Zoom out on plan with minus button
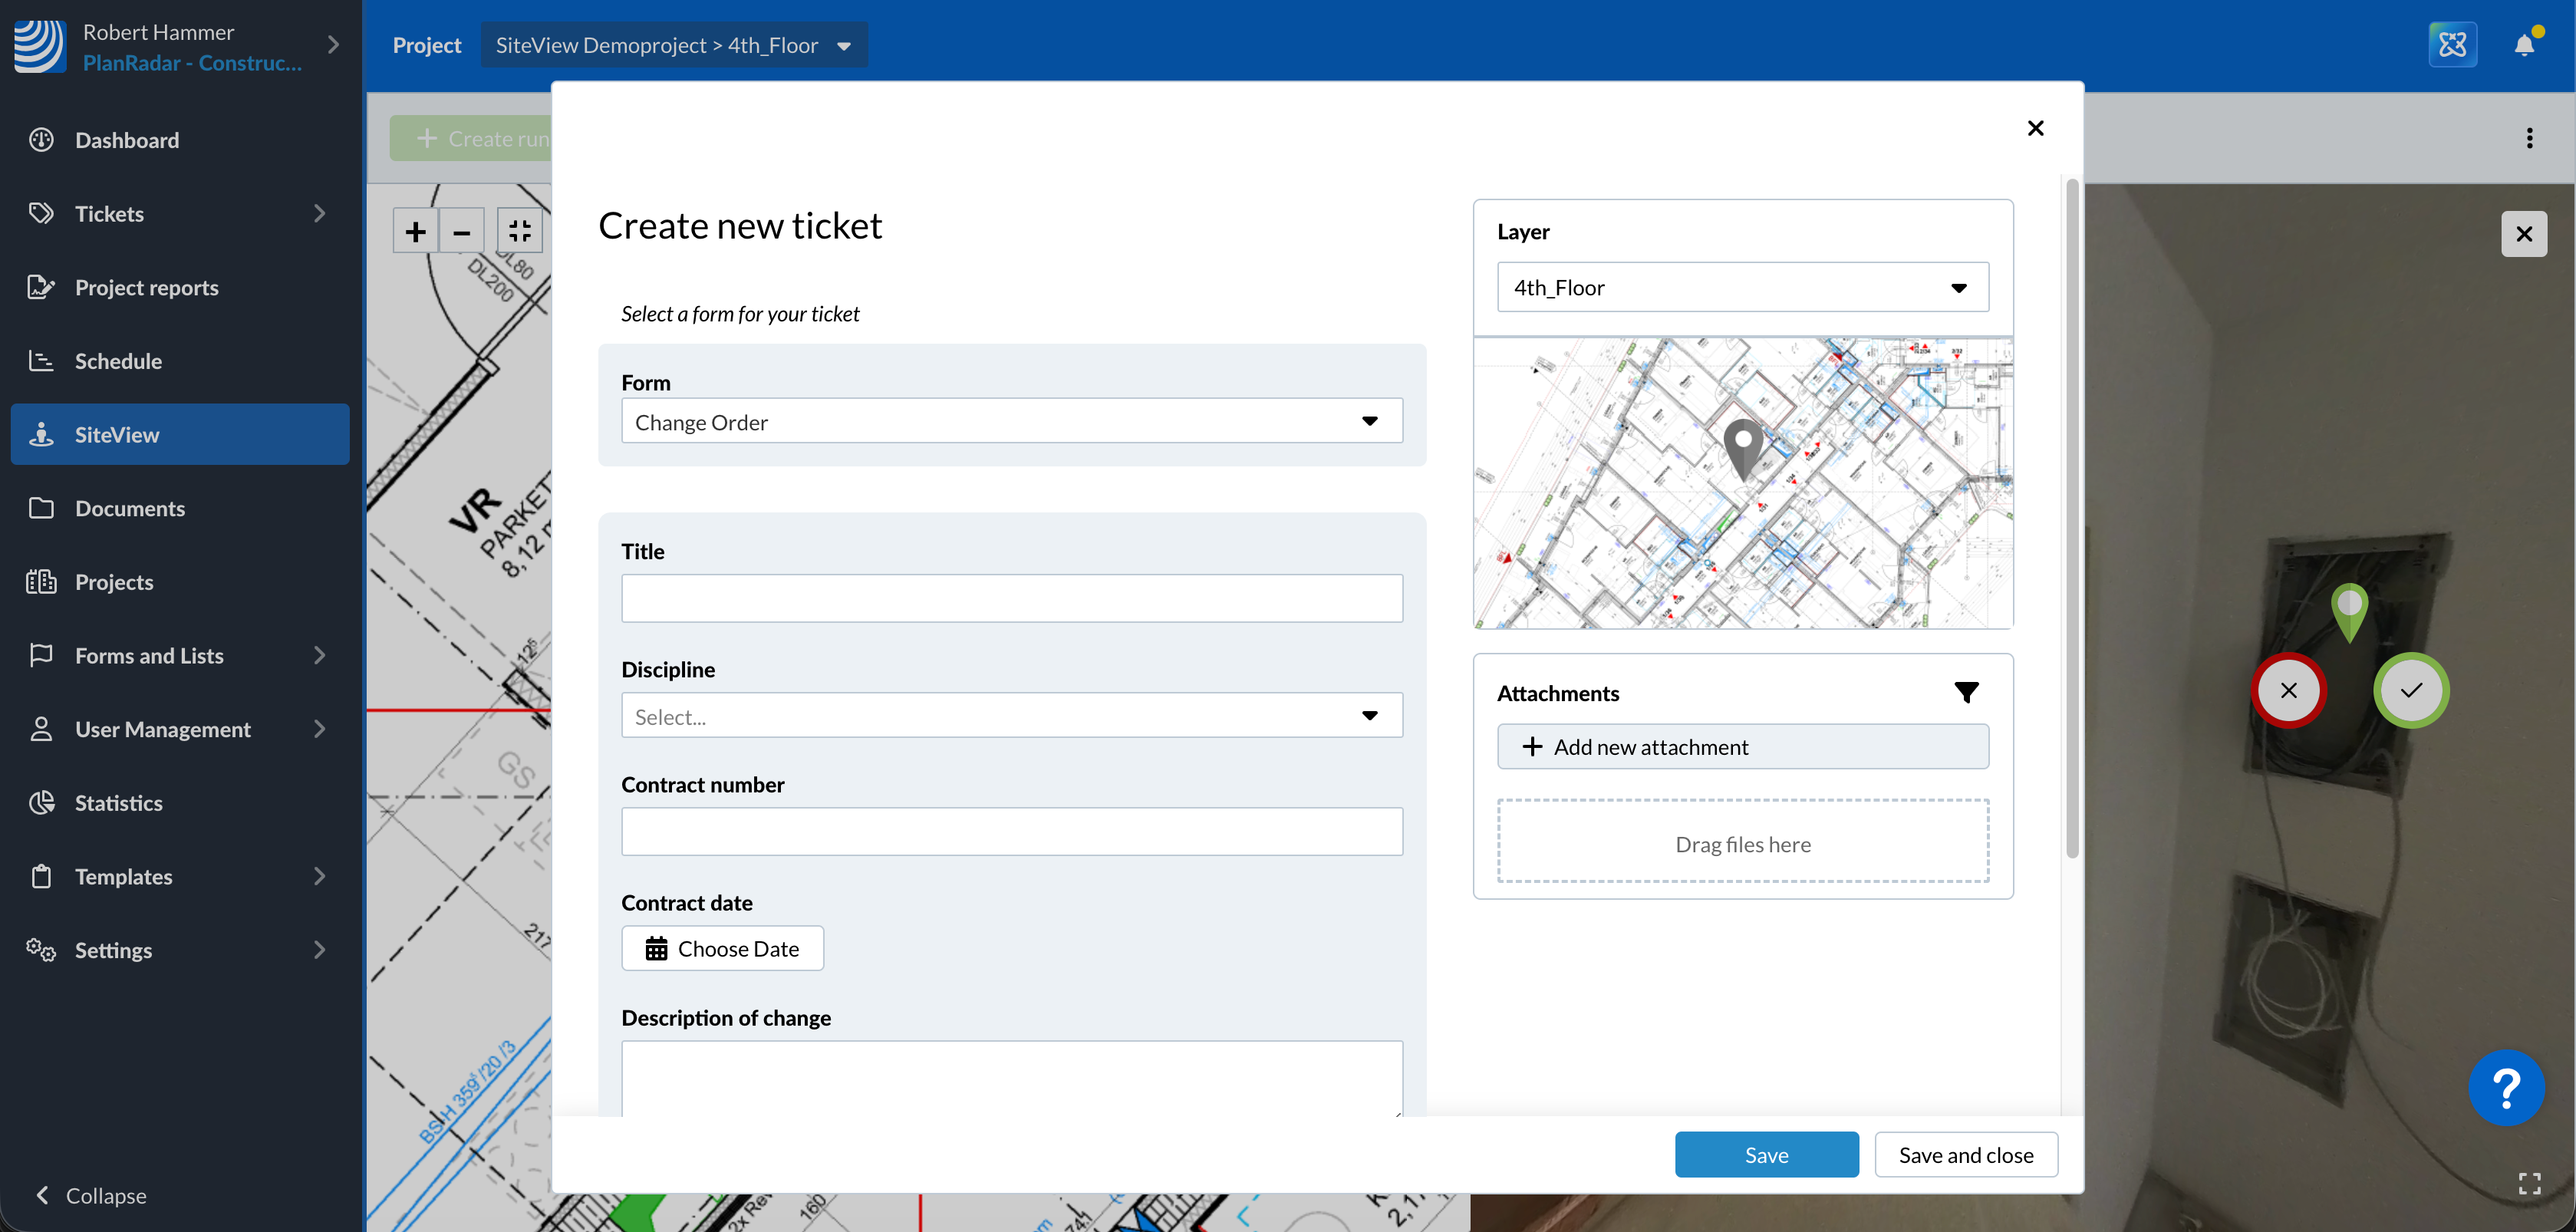 pyautogui.click(x=462, y=232)
